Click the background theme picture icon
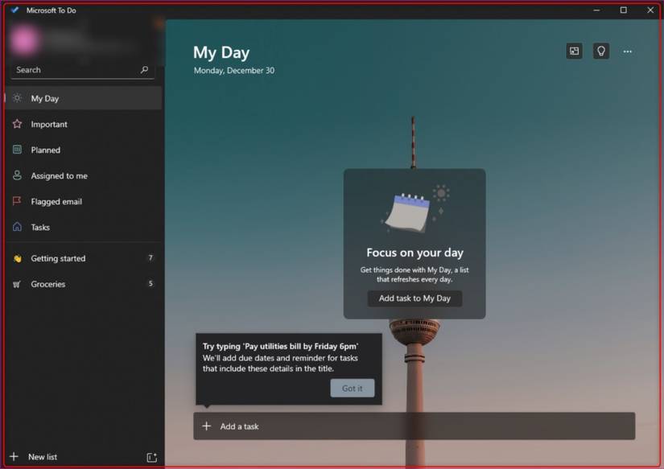Screen dimensions: 664x469 click(x=574, y=51)
